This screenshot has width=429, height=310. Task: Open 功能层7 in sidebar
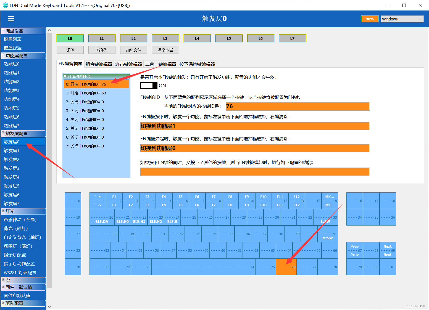click(23, 126)
